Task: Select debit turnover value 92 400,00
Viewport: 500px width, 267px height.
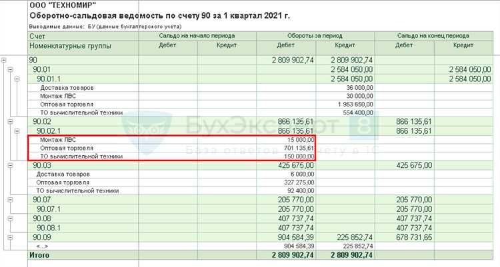Action: (301, 191)
